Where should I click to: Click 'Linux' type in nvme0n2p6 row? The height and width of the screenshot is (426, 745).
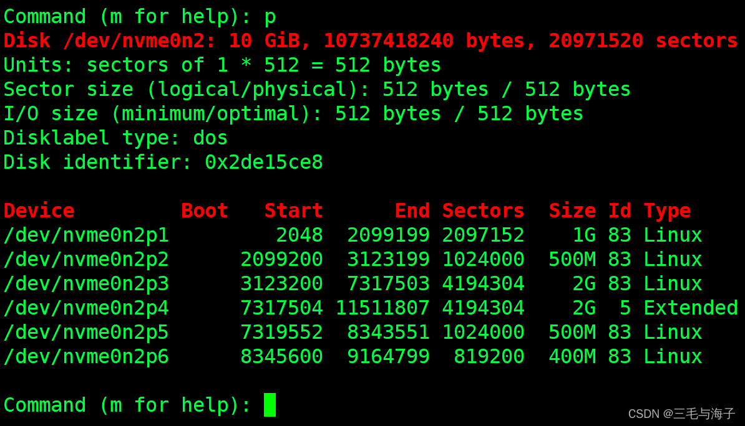coord(673,356)
